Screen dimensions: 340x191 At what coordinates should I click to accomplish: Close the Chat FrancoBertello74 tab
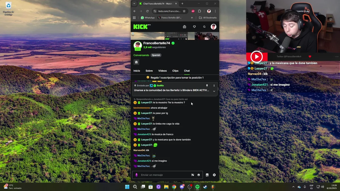pos(176,4)
